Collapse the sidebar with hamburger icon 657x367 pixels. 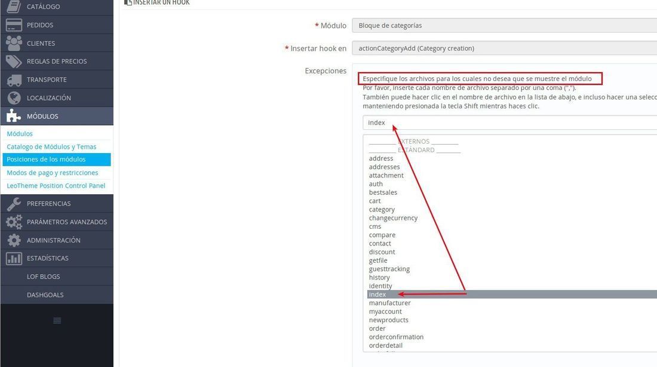tap(57, 321)
